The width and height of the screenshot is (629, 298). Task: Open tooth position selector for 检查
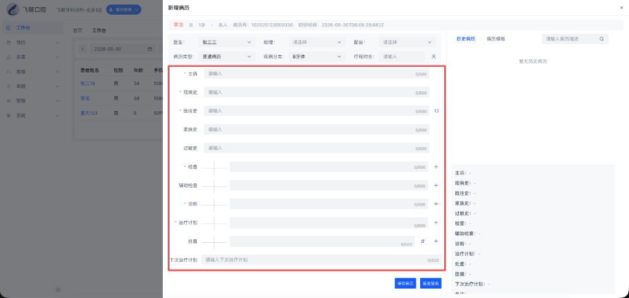tap(214, 167)
